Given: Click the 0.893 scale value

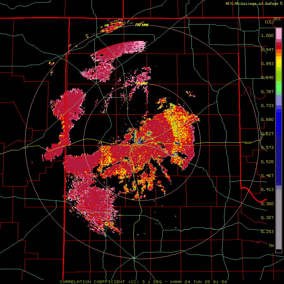Looking at the screenshot, I should tap(267, 63).
